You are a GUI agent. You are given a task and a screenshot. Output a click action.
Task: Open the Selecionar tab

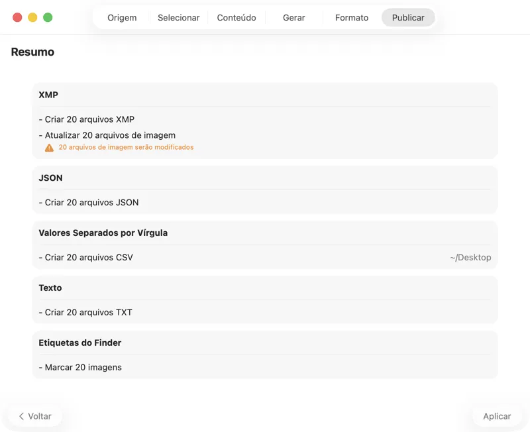point(178,18)
